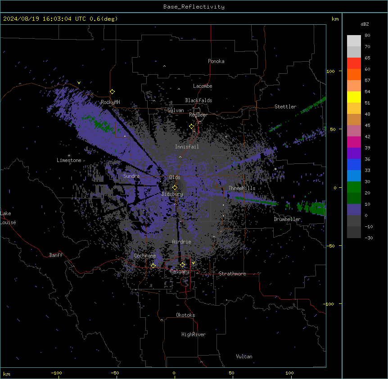Image resolution: width=388 pixels, height=379 pixels.
Task: Click the Strathmore label
Action: point(232,274)
